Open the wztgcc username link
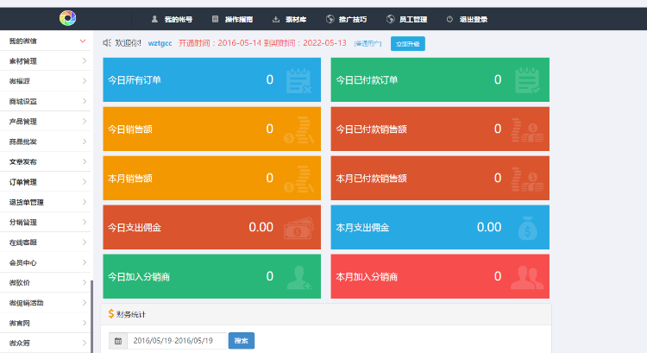The height and width of the screenshot is (353, 647). point(160,43)
